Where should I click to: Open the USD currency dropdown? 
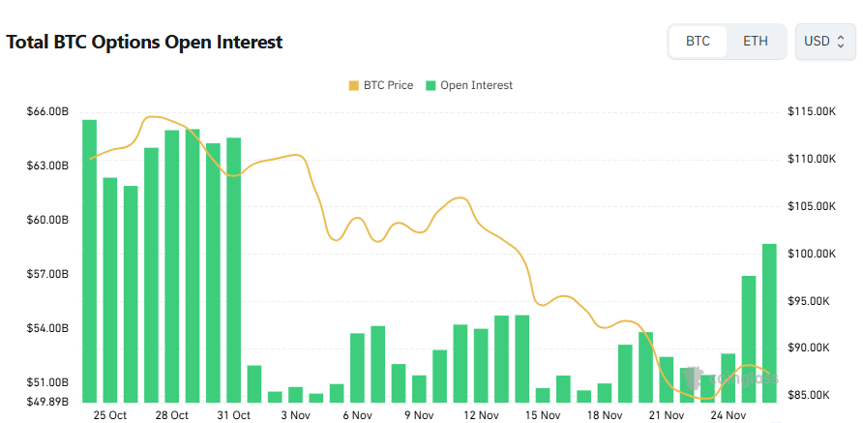[x=824, y=42]
